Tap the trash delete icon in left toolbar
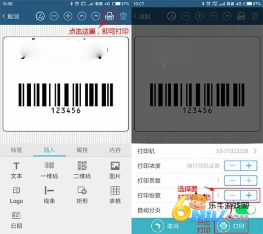 coord(123,16)
